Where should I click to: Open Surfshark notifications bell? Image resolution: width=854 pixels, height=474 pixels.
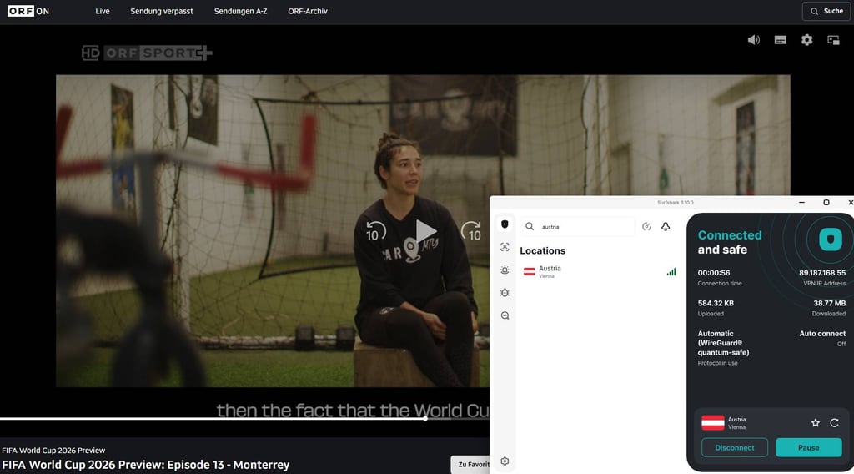(666, 227)
